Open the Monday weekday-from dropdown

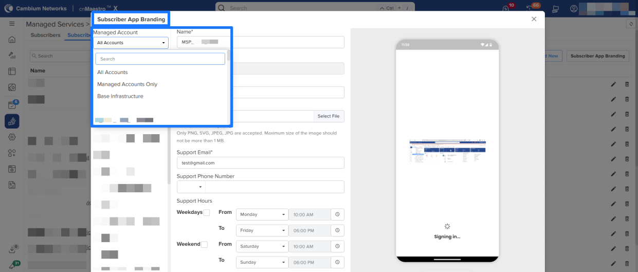coord(262,214)
